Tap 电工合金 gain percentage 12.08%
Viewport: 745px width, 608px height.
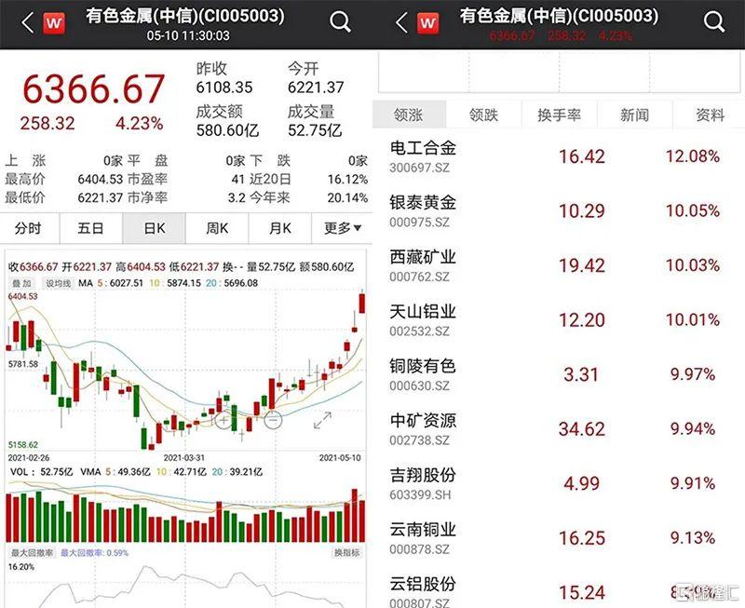click(x=692, y=156)
